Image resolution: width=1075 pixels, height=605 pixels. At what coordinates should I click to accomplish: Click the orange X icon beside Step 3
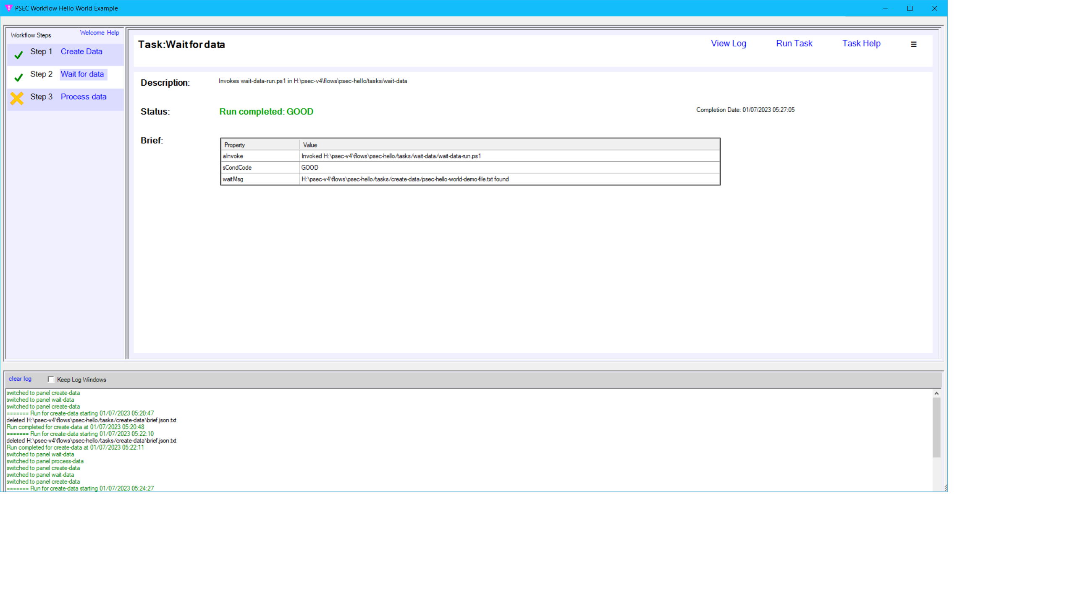[x=17, y=98]
